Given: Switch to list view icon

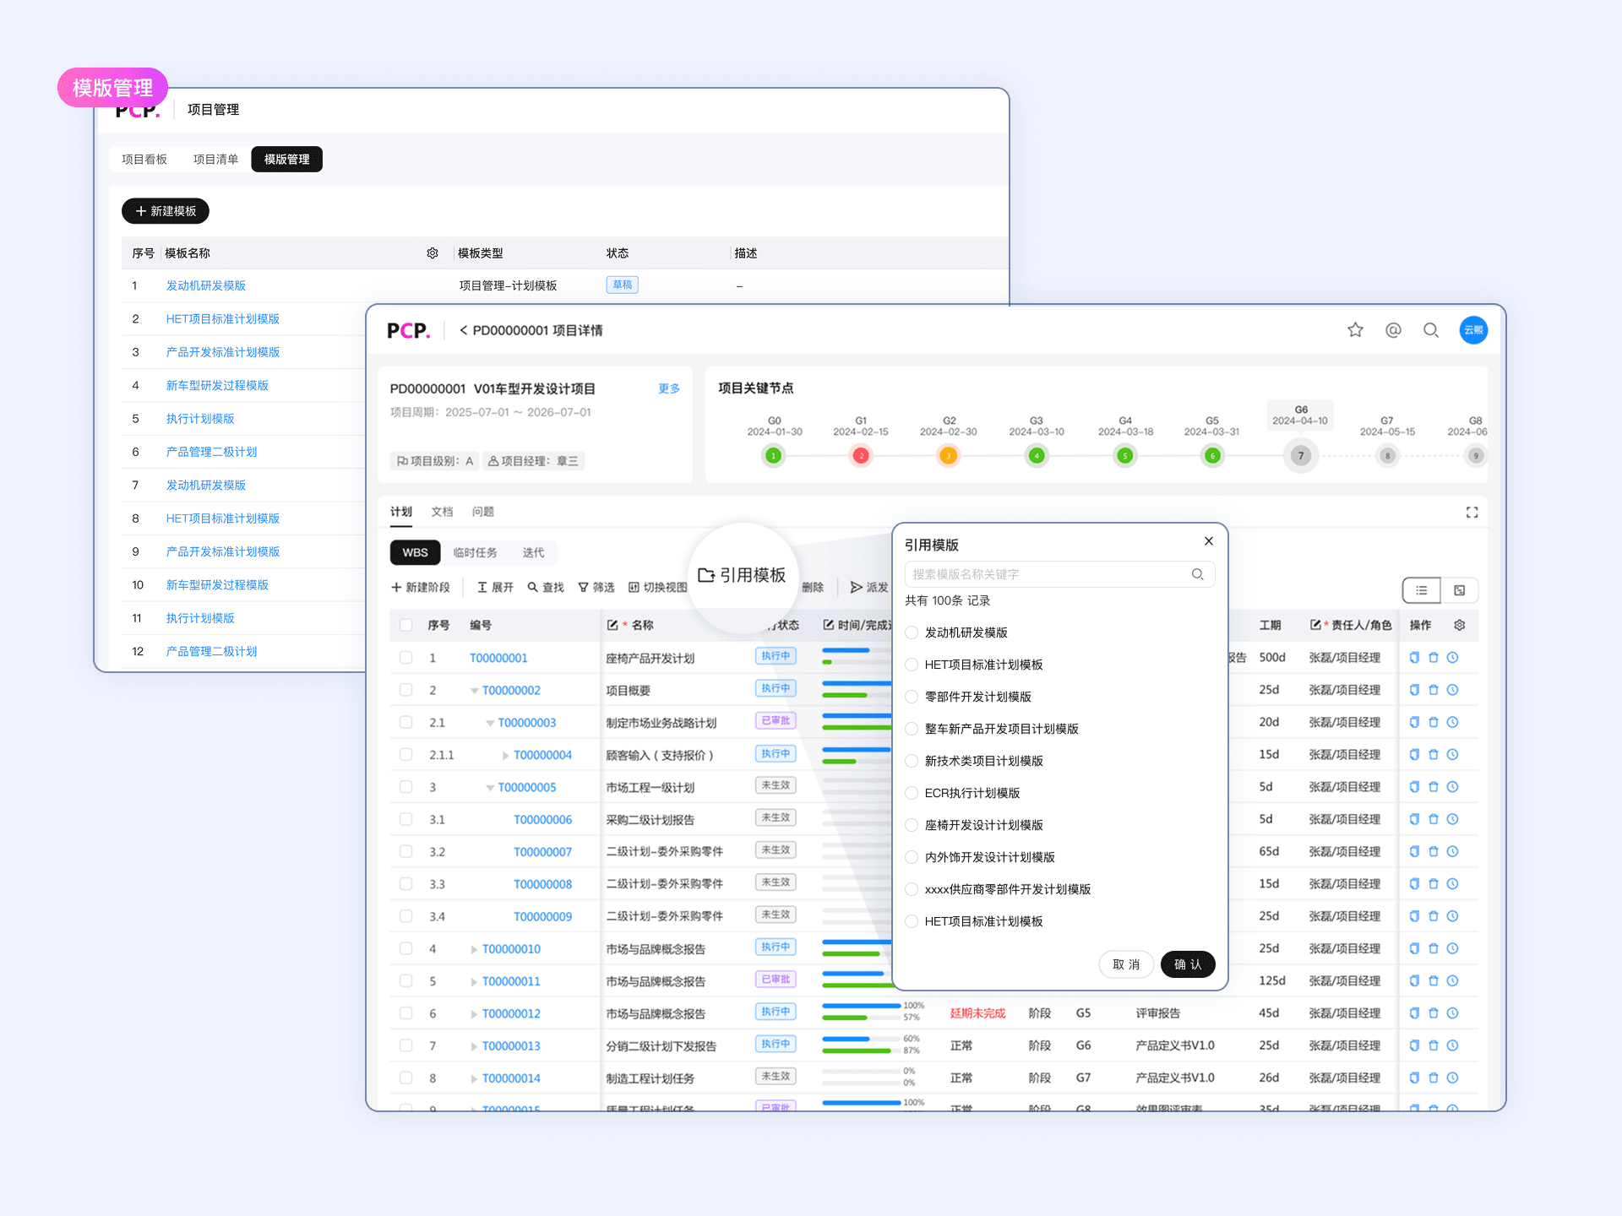Looking at the screenshot, I should pyautogui.click(x=1421, y=590).
